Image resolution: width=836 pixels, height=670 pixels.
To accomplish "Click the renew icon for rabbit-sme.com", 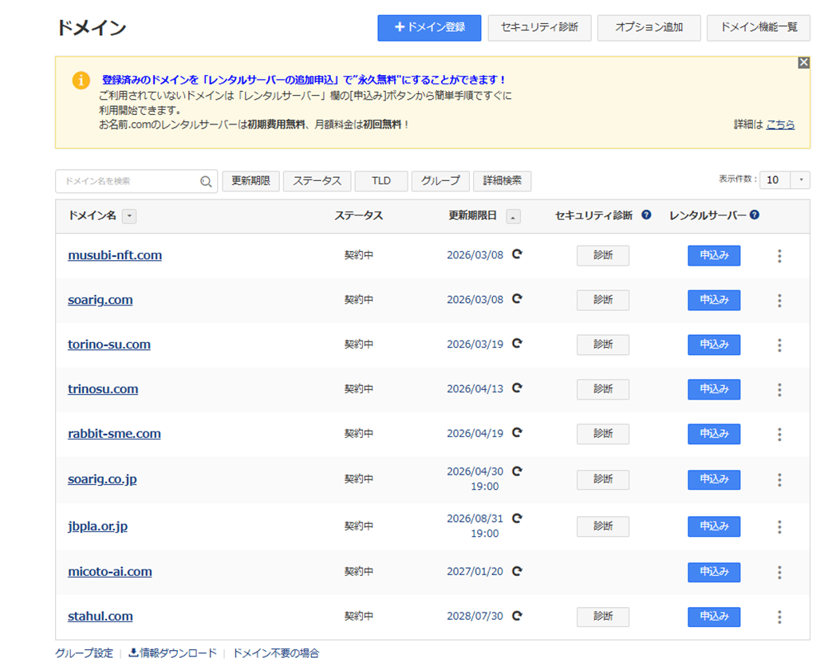I will 517,432.
